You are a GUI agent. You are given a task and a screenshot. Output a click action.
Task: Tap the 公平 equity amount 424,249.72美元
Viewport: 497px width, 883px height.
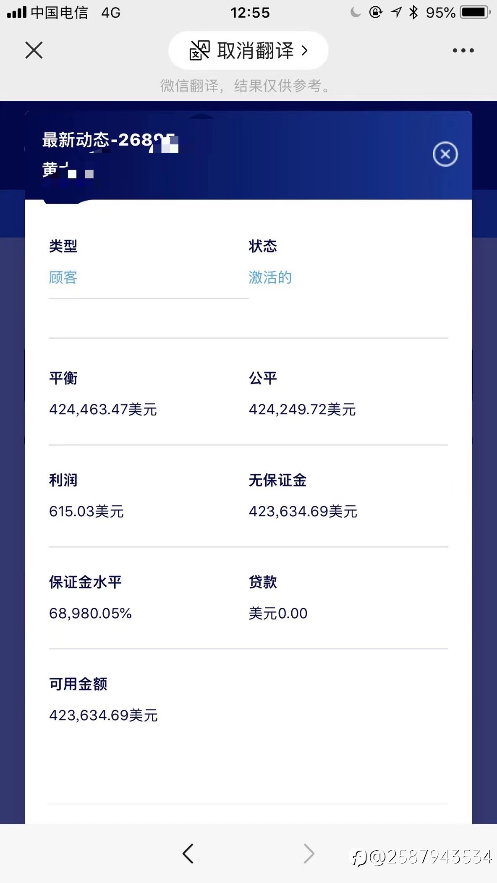tap(302, 409)
